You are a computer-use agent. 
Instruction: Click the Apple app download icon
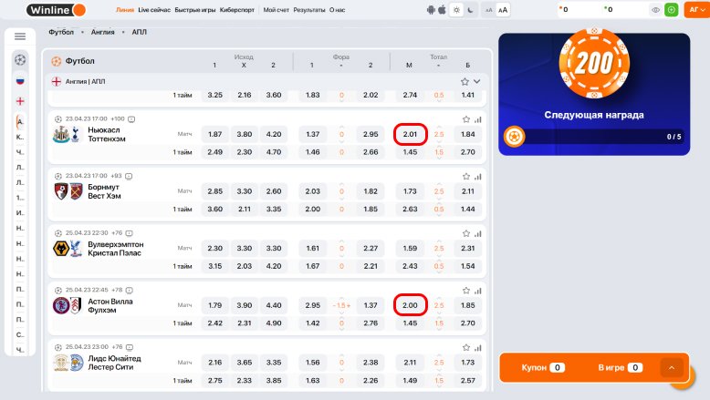pos(444,10)
